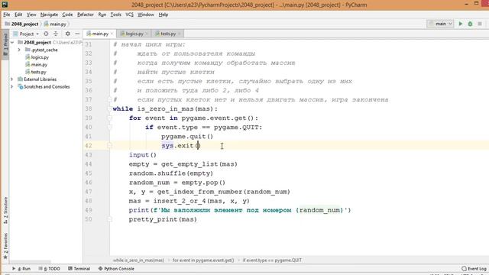Run the main configuration with green play button

pyautogui.click(x=461, y=24)
